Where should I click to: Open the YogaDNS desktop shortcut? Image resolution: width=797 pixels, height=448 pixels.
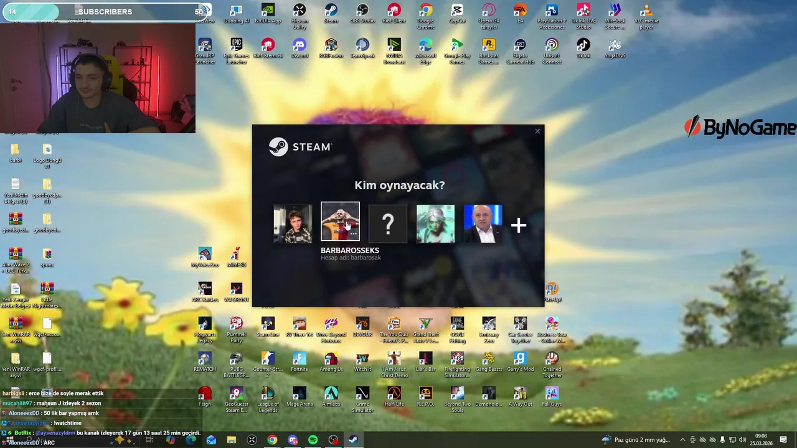[x=615, y=49]
